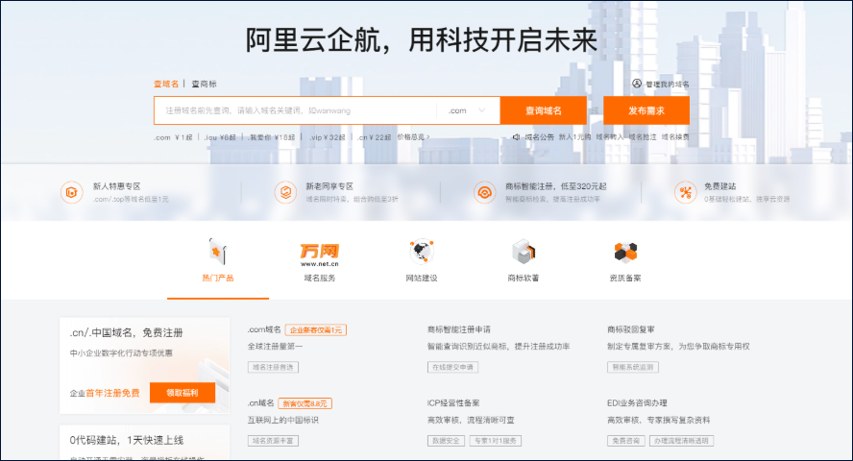Open the ICP经营性备案 link

coord(453,402)
